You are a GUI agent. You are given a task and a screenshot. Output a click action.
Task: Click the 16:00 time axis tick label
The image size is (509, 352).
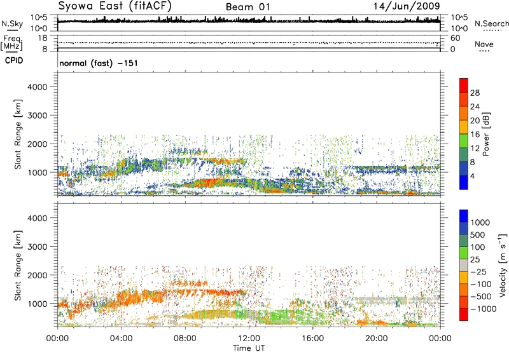(312, 339)
